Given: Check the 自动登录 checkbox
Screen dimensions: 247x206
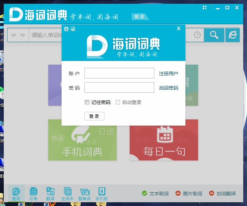Looking at the screenshot, I should coord(118,102).
